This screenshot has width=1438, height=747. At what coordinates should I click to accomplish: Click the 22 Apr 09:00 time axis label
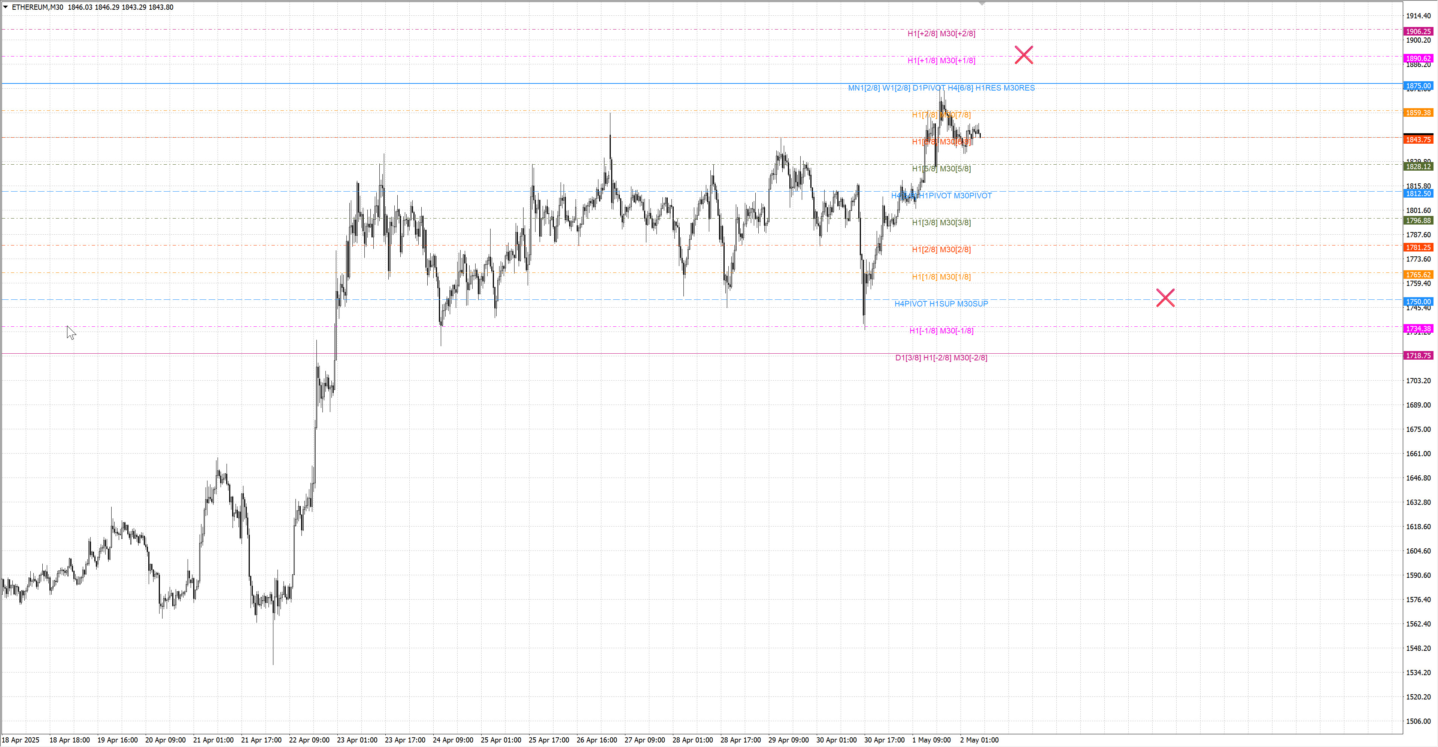(309, 740)
